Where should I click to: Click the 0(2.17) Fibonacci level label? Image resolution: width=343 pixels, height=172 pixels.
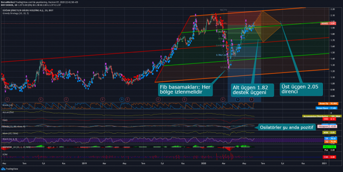(x=223, y=10)
